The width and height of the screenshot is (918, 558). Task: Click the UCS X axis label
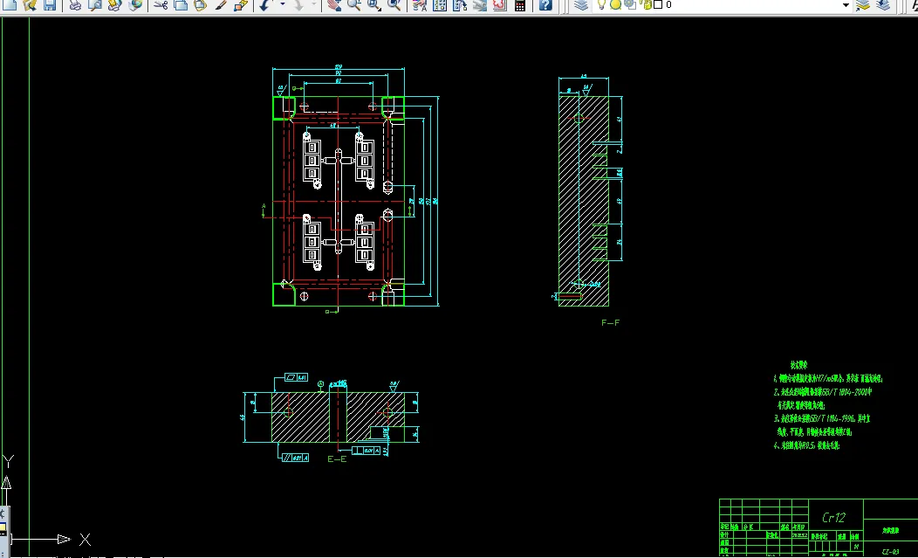(x=85, y=540)
